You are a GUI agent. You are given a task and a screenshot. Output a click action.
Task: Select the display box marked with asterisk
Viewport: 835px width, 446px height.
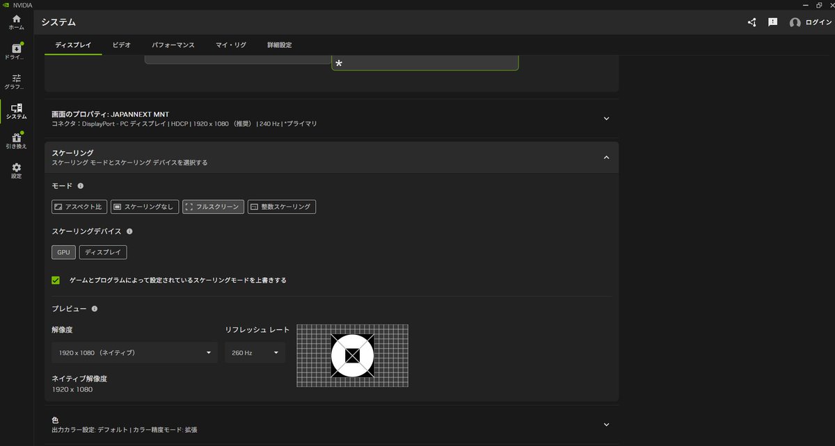pyautogui.click(x=425, y=63)
